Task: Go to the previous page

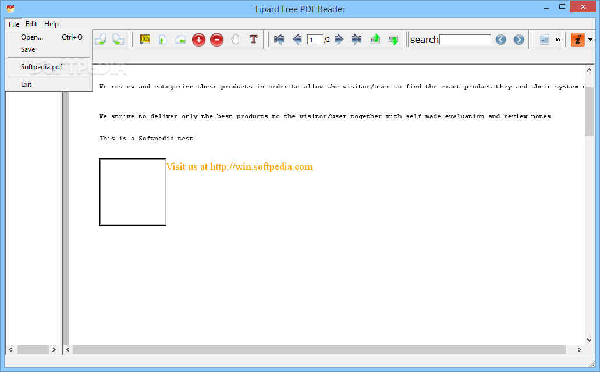Action: [297, 39]
